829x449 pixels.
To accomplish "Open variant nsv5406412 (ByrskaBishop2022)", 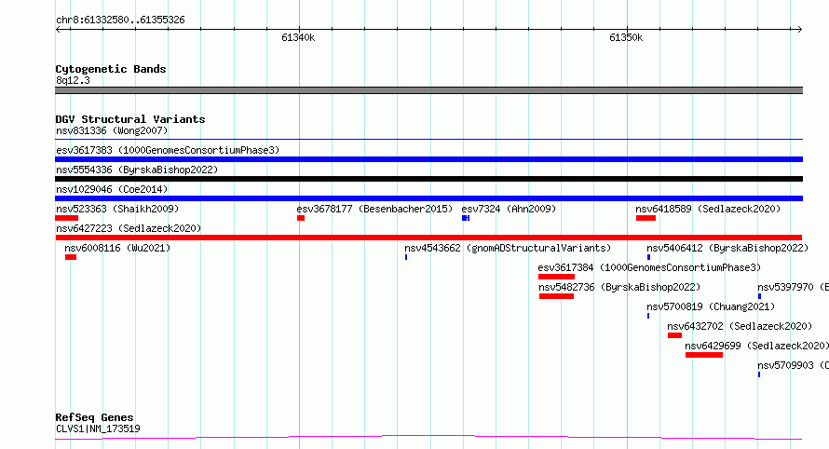I will point(727,248).
